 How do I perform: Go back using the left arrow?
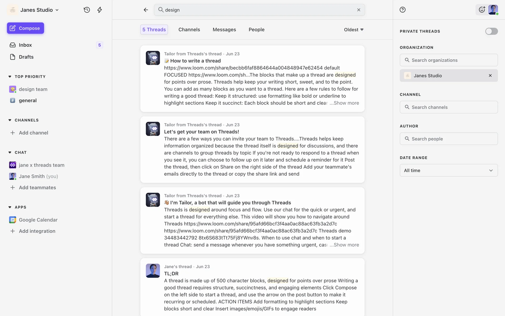tap(146, 10)
